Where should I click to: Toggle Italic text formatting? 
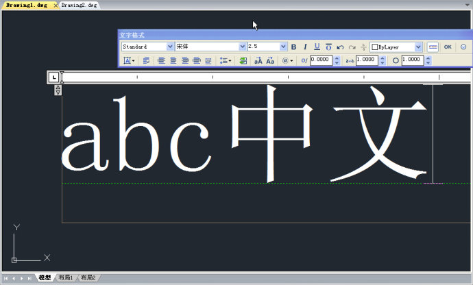click(x=305, y=47)
